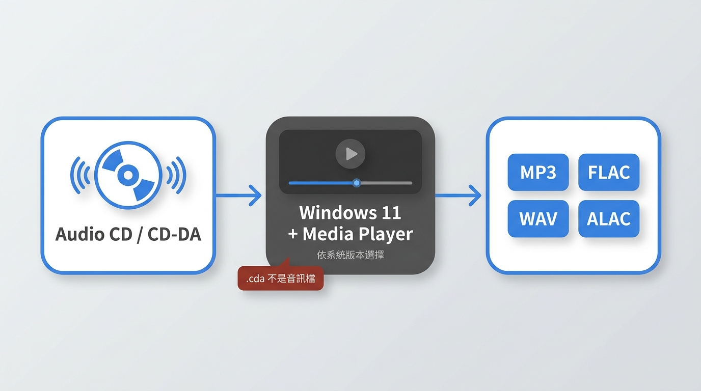Click the play button in the media player
This screenshot has height=391, width=701.
tap(350, 154)
